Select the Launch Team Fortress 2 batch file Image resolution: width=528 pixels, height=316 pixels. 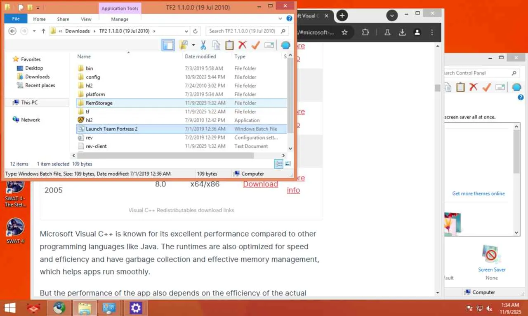[181, 129]
